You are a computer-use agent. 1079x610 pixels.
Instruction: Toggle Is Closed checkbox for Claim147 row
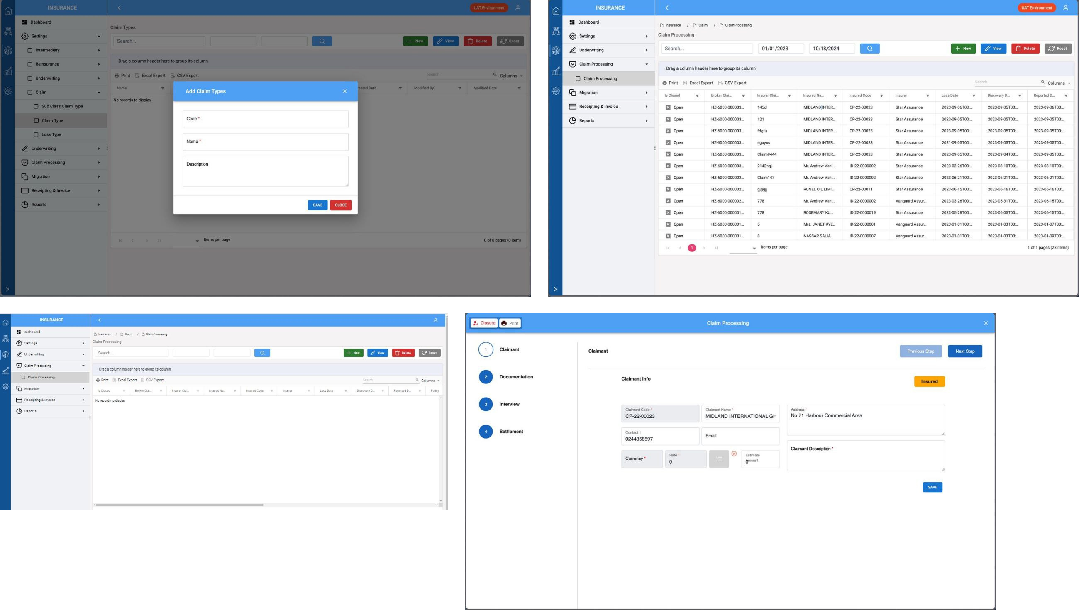tap(668, 178)
